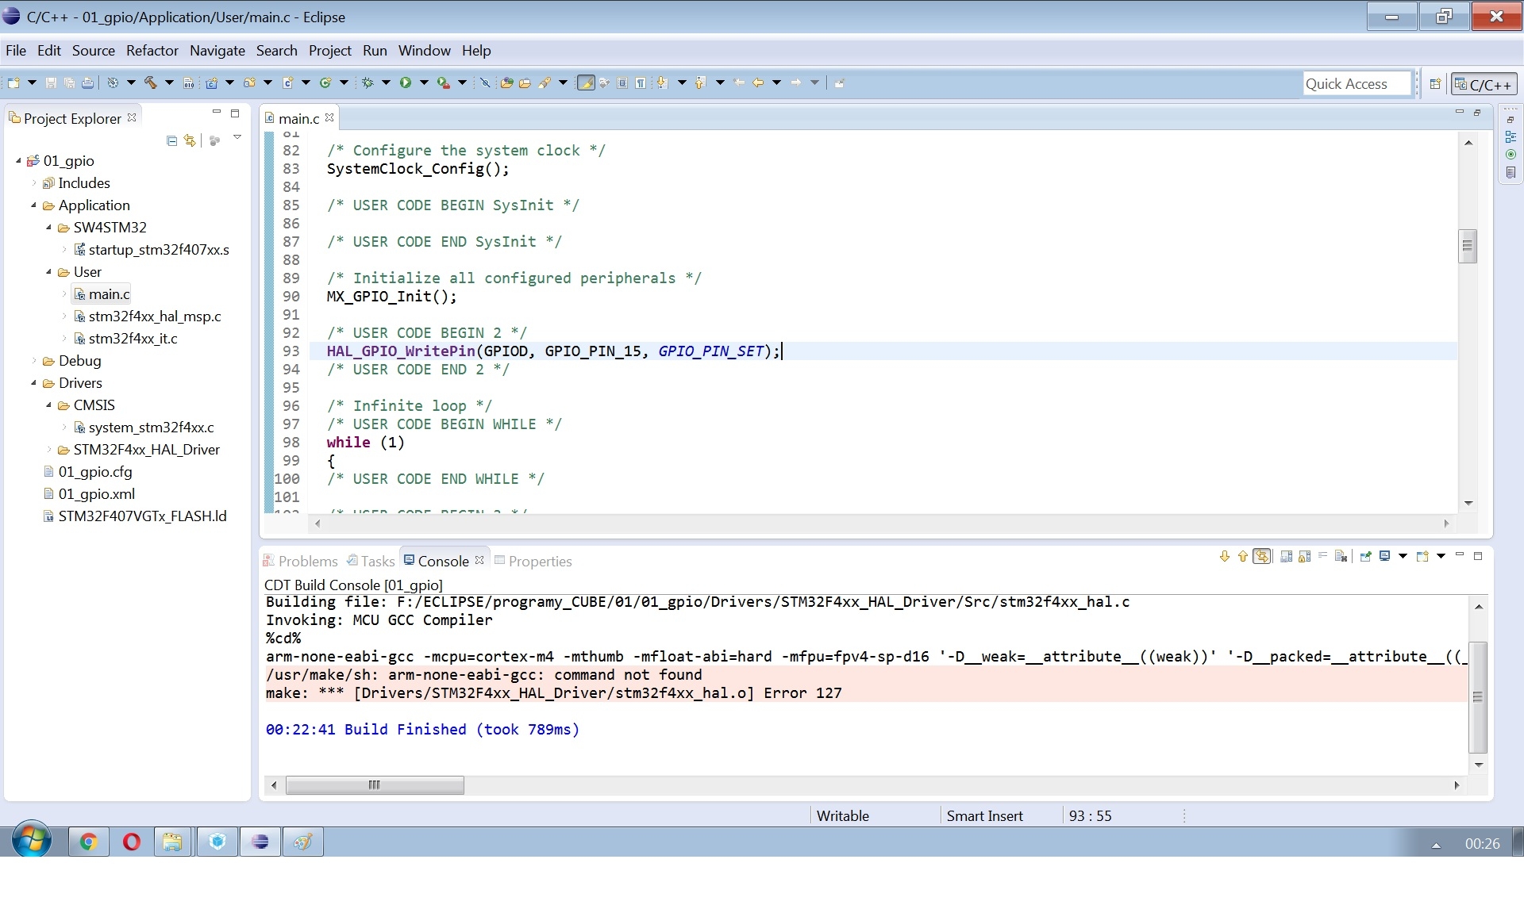Viewport: 1524px width, 909px height.
Task: Click the Open Task folder icon
Action: [525, 82]
